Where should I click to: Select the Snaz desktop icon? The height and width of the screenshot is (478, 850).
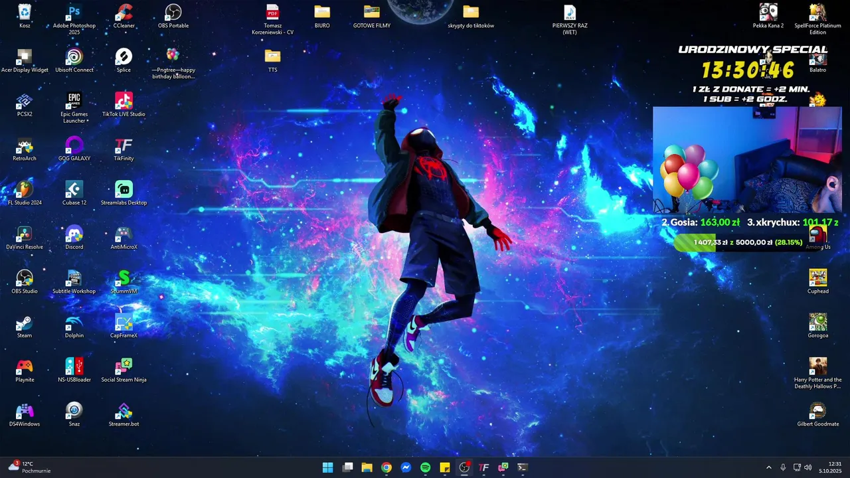(74, 415)
